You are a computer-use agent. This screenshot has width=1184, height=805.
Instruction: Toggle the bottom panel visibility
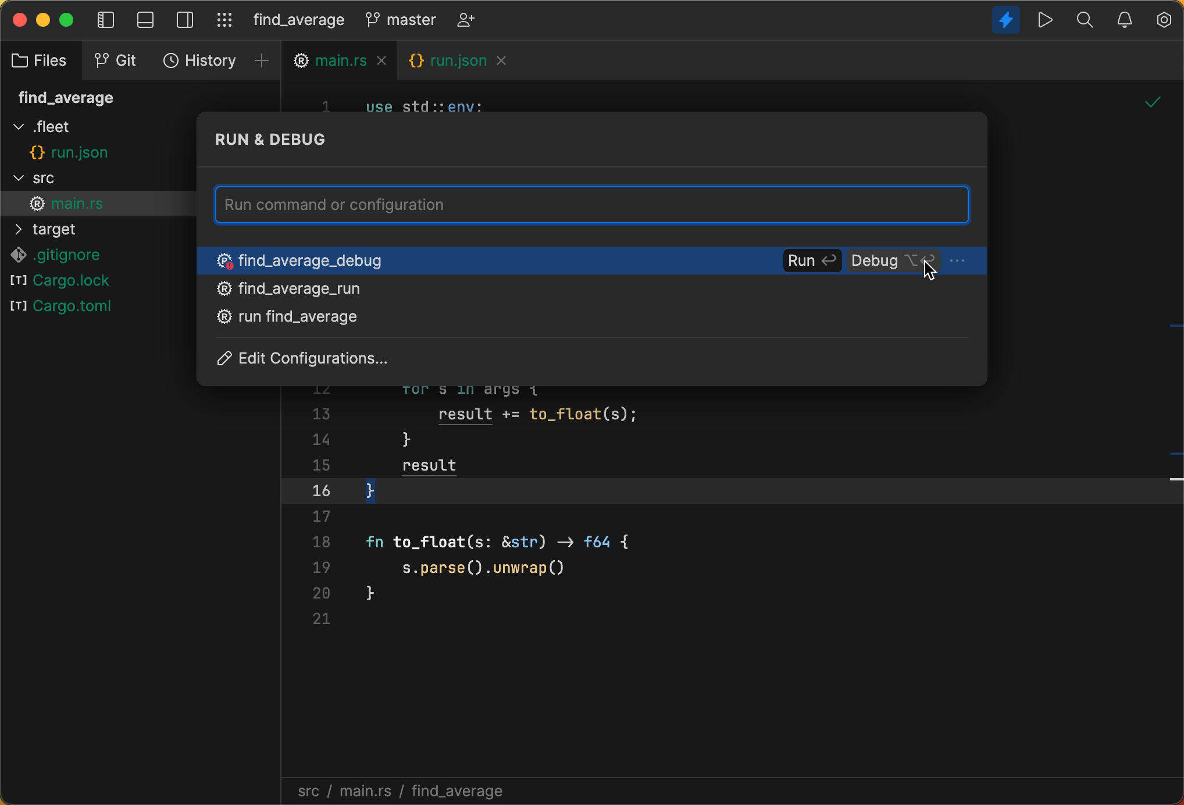[144, 19]
